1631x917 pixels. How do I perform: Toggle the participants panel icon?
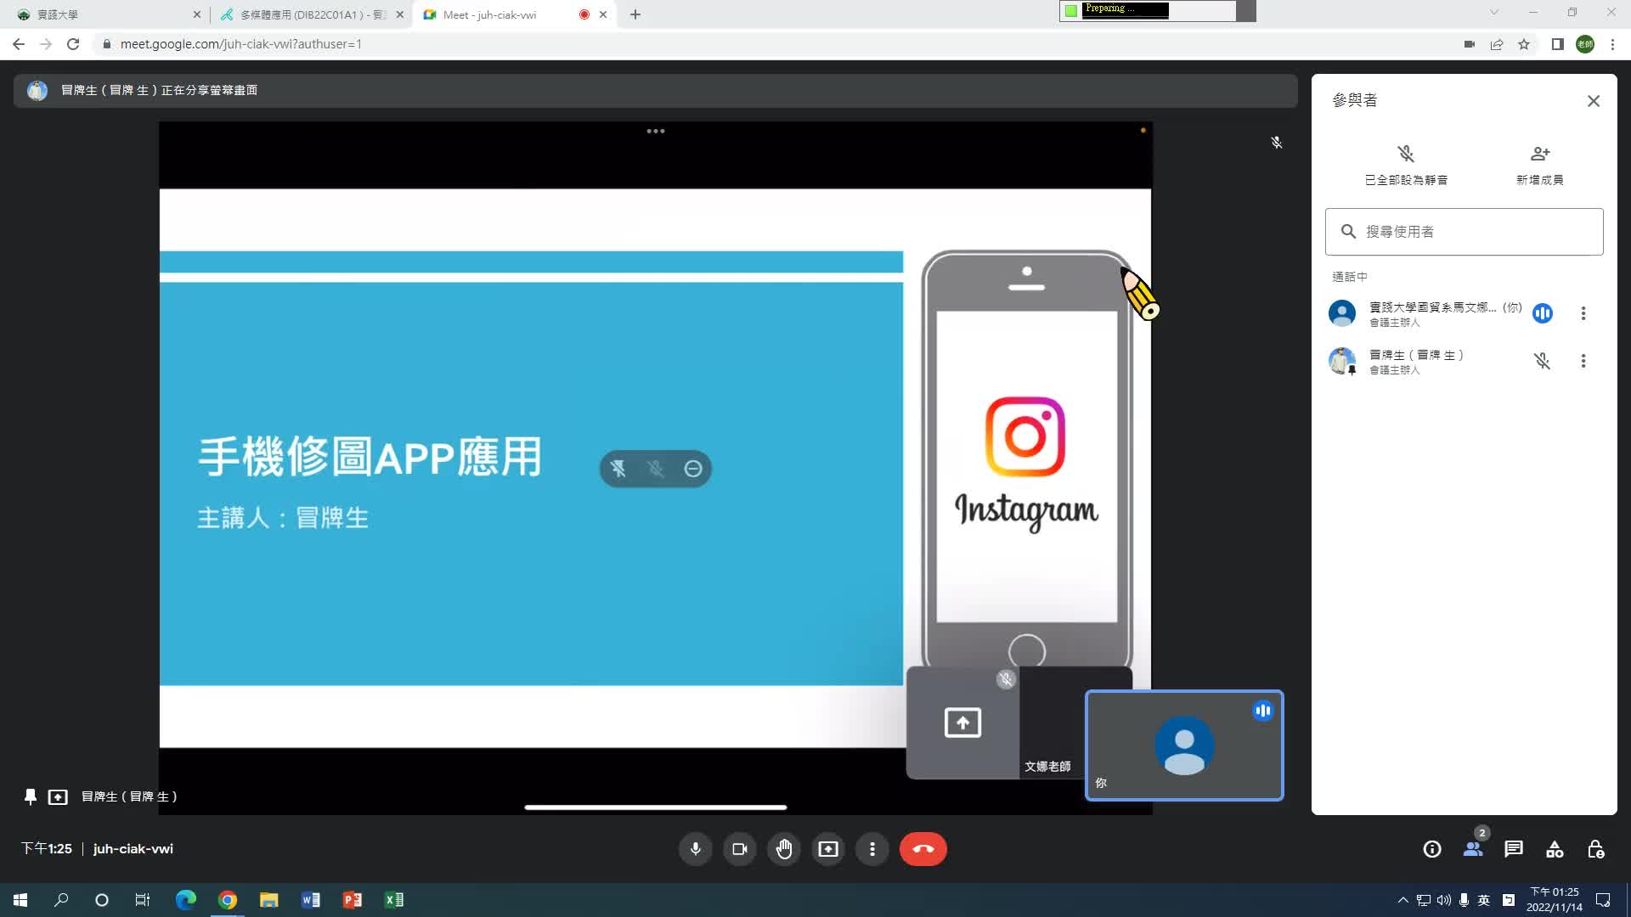pos(1472,849)
